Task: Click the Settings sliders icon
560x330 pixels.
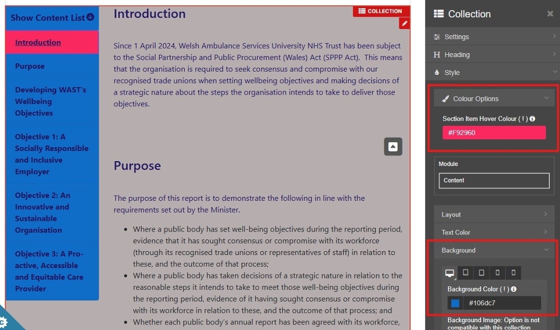Action: coord(437,37)
